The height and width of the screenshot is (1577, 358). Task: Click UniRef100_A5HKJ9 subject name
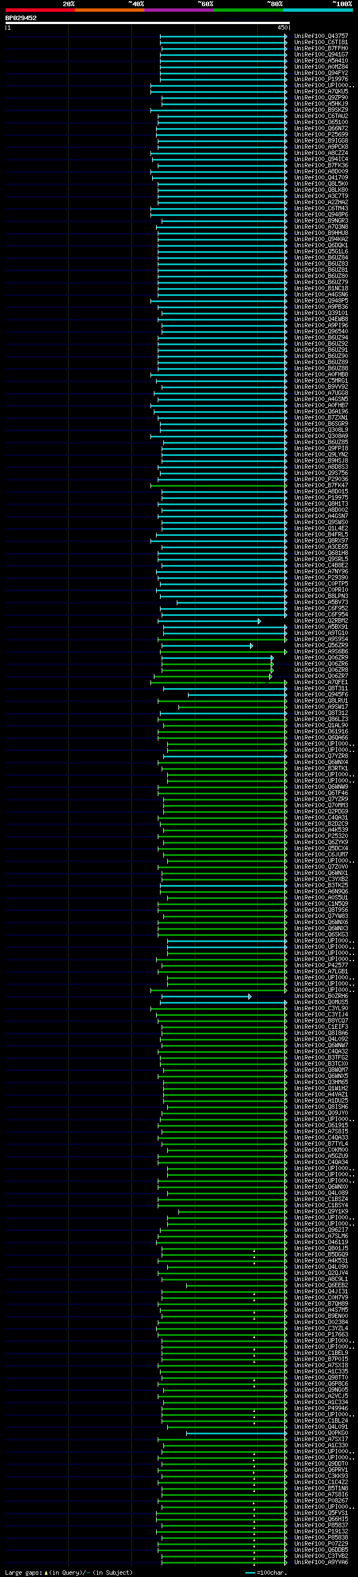click(x=321, y=103)
